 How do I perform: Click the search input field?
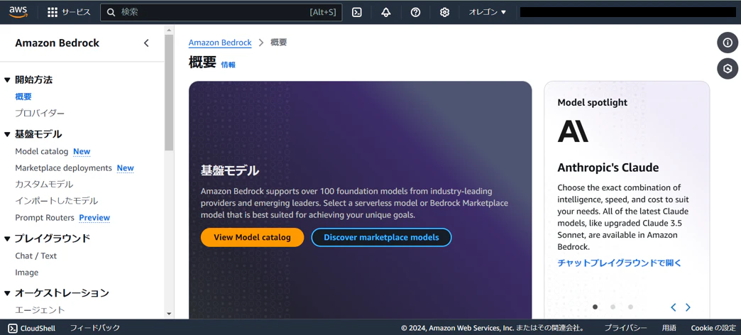coord(221,12)
